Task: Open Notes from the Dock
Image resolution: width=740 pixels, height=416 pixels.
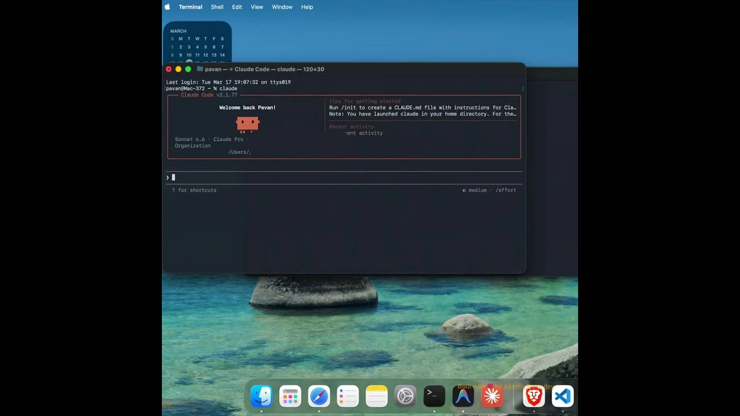Action: (x=376, y=396)
